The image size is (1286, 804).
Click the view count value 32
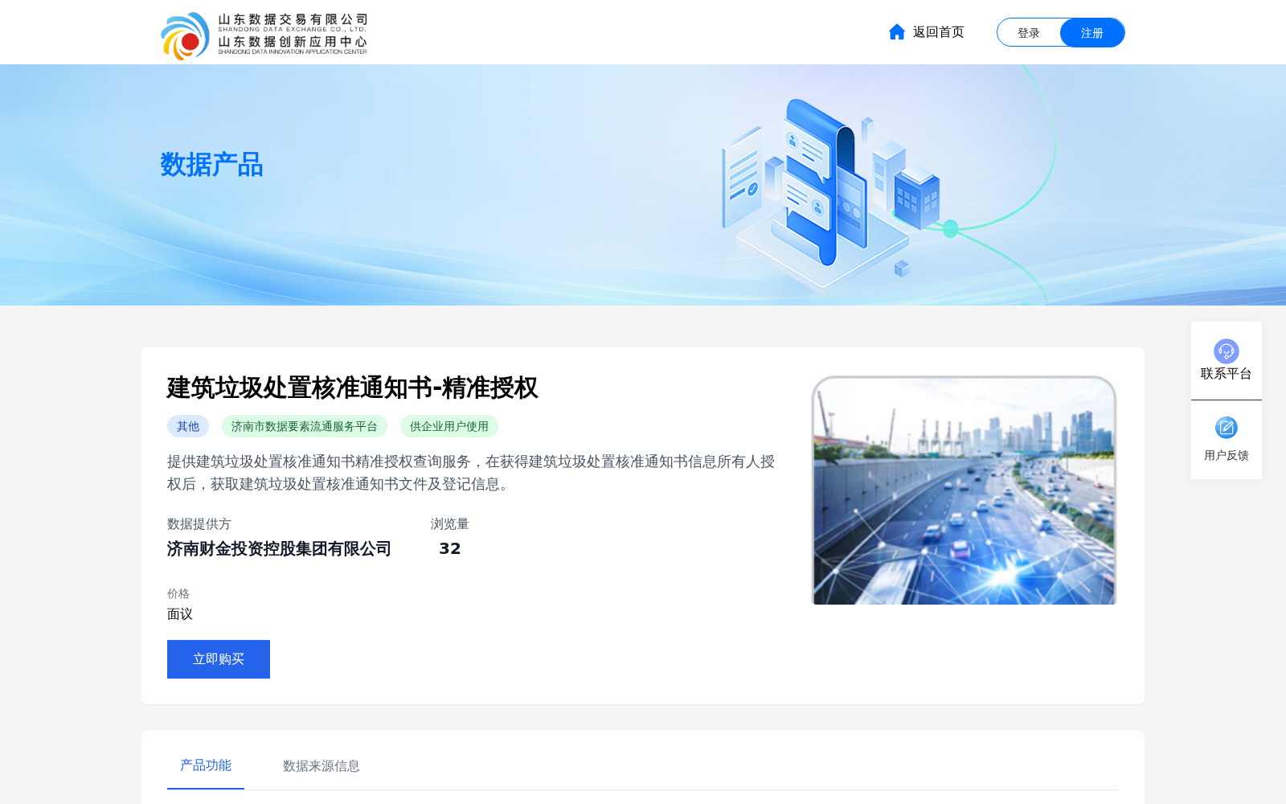point(450,549)
